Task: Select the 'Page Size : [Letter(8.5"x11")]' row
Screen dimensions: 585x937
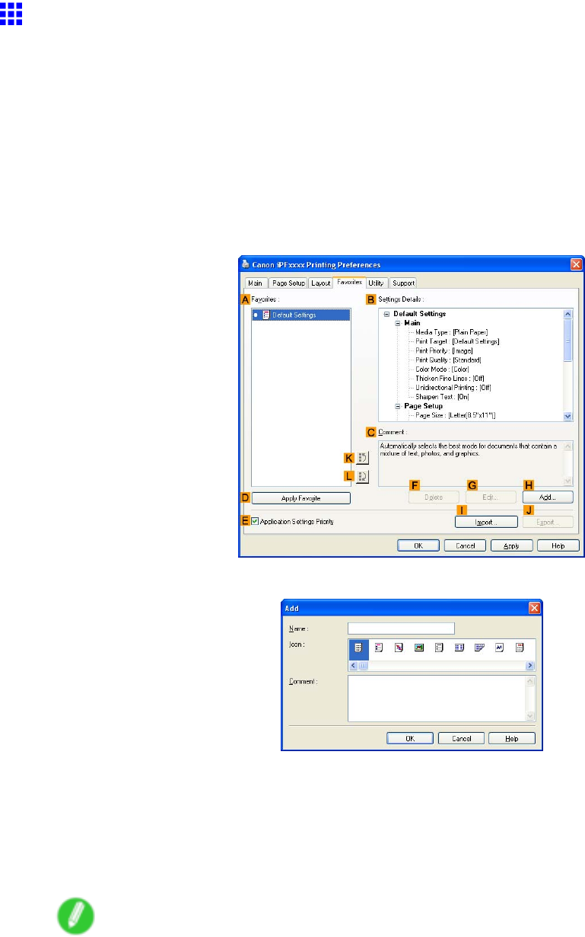Action: 456,415
